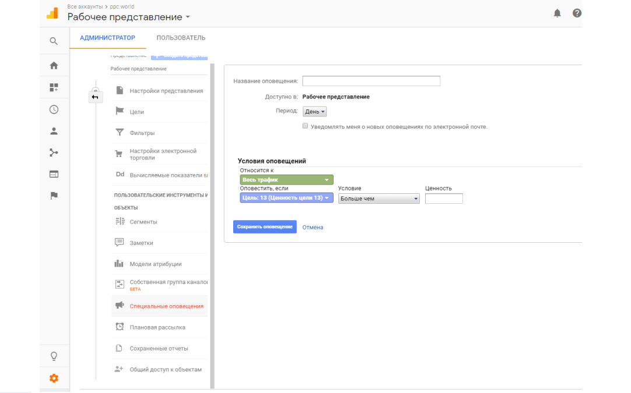Open the Admin gear icon
This screenshot has width=631, height=393.
[x=54, y=378]
